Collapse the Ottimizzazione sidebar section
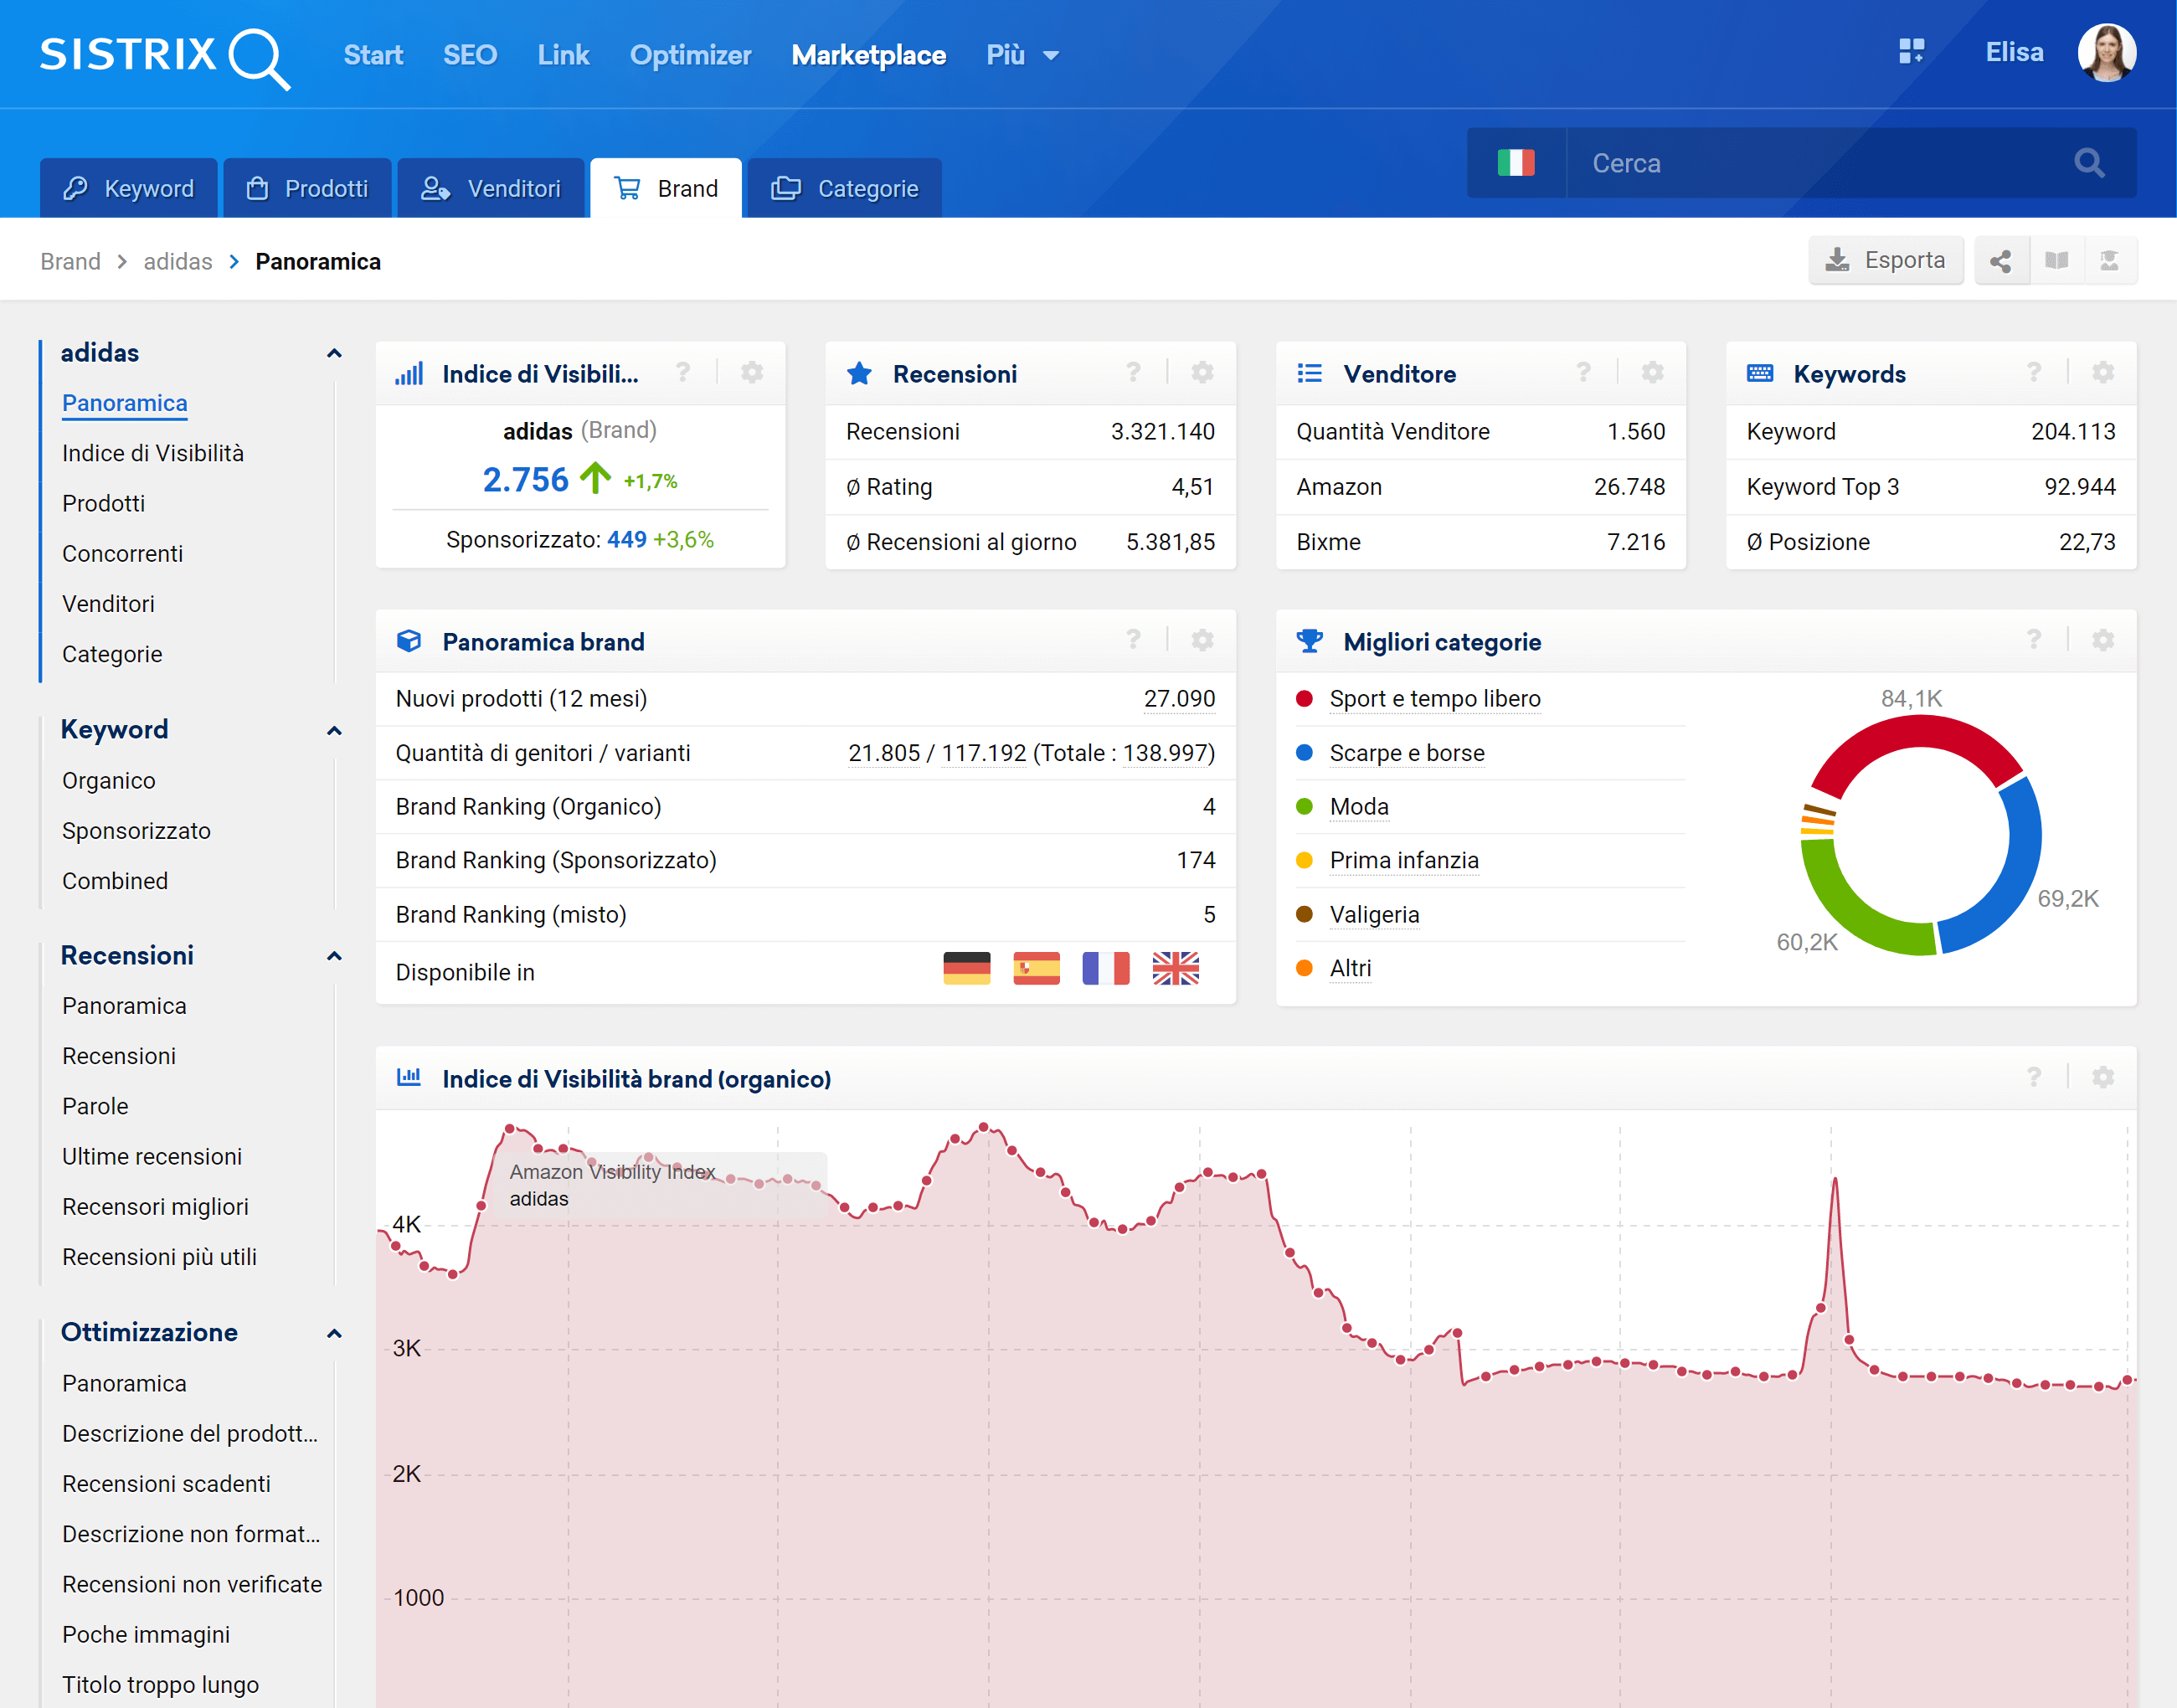The width and height of the screenshot is (2177, 1708). [x=334, y=1333]
